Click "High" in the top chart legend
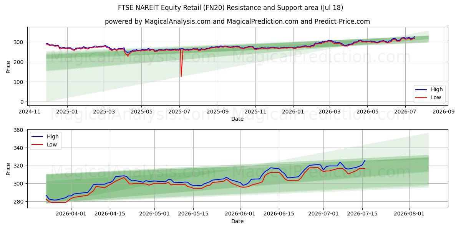 (x=436, y=90)
